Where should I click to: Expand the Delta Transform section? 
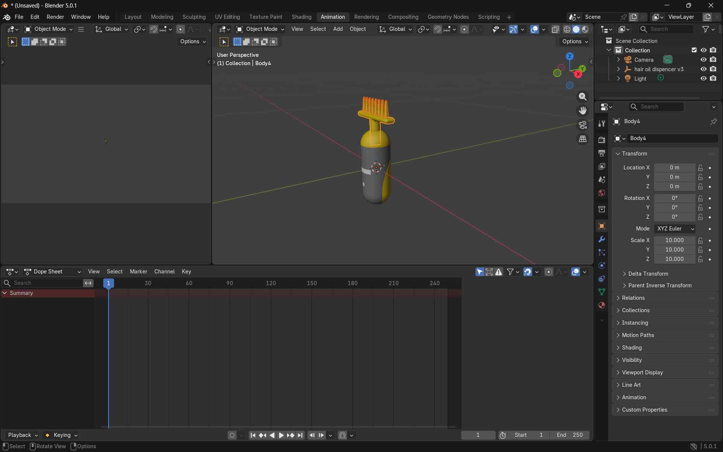tap(648, 274)
